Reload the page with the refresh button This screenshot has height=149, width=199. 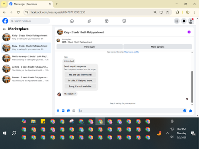(x=18, y=12)
